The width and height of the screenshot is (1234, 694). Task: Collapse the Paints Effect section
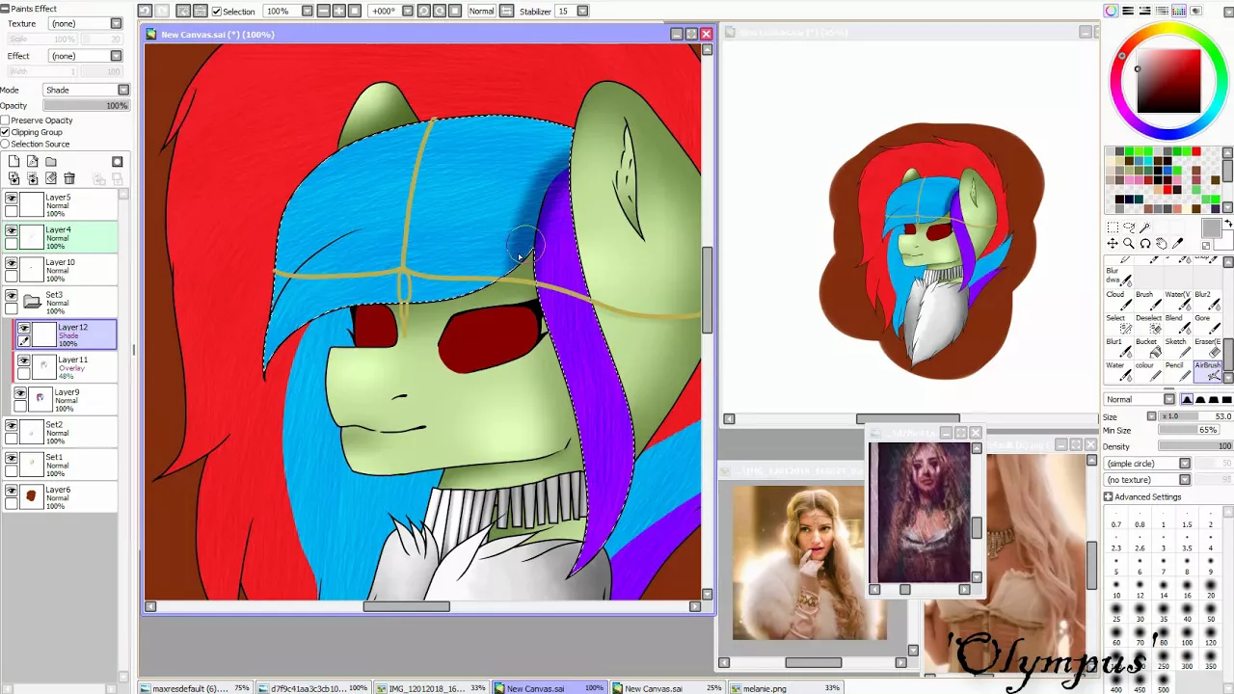click(5, 9)
